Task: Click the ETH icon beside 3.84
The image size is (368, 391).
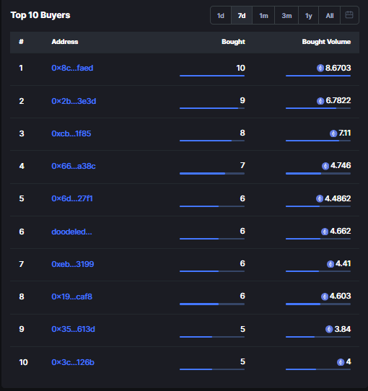Action: point(329,329)
